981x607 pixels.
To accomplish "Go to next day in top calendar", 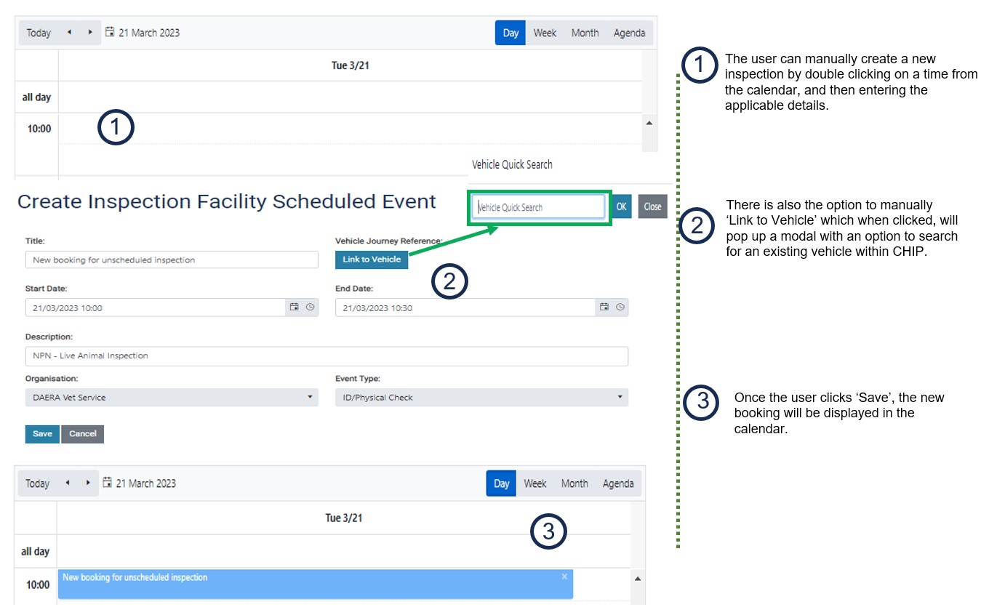I will pyautogui.click(x=90, y=33).
